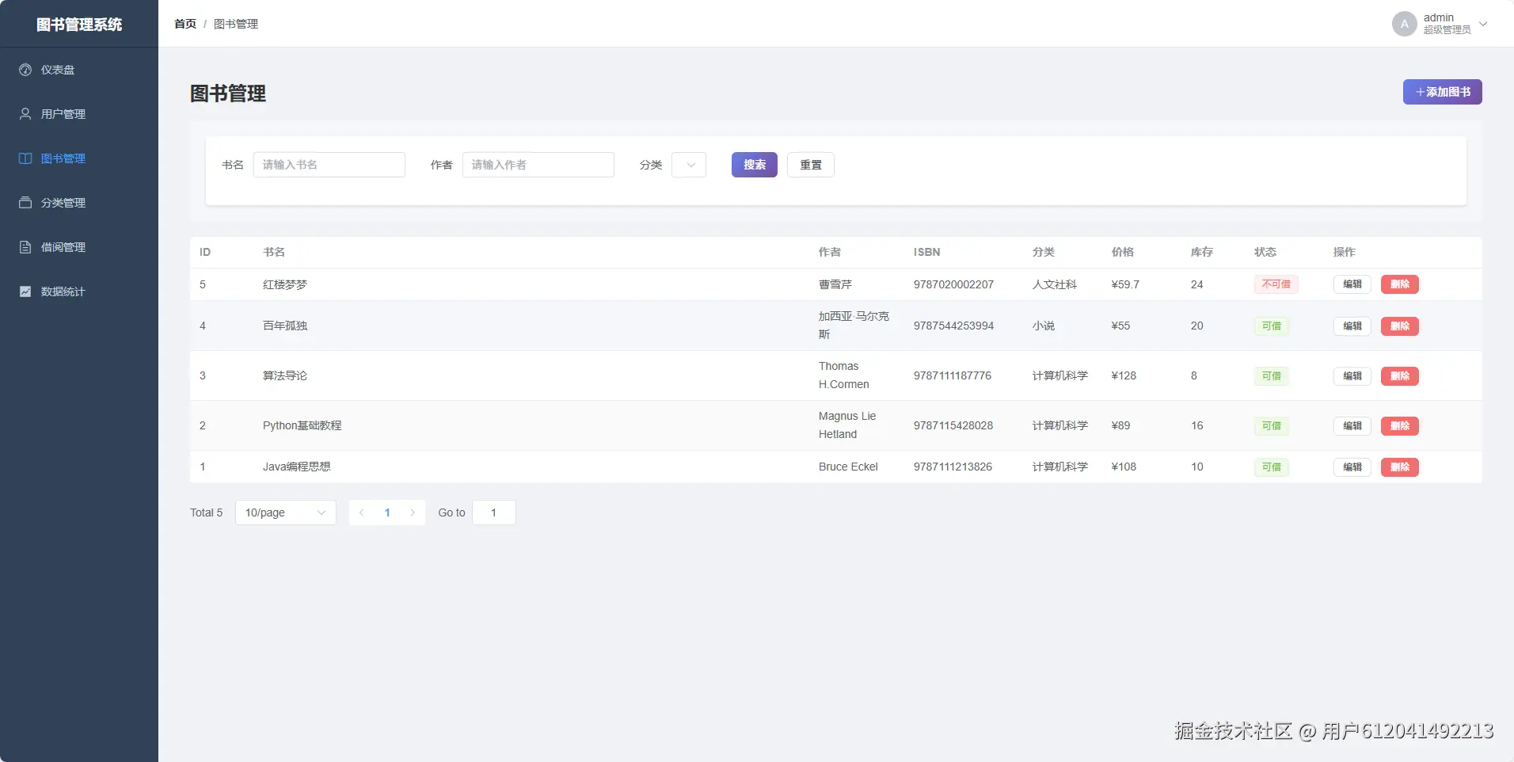Image resolution: width=1514 pixels, height=762 pixels.
Task: Click the Magnus Lie Hetland author cell
Action: click(847, 425)
